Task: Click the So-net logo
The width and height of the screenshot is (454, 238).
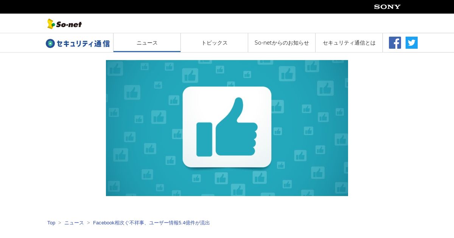Action: click(64, 24)
